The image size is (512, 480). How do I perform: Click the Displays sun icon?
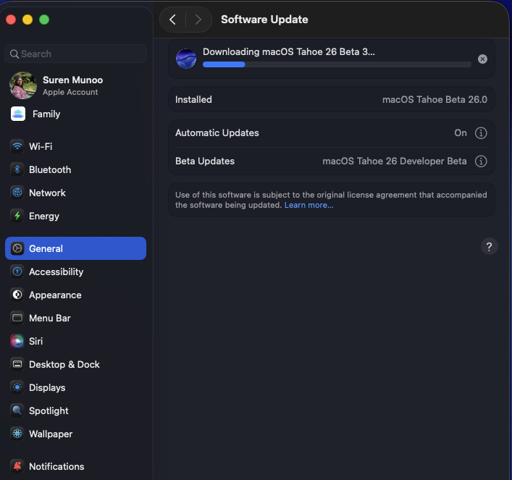pos(17,387)
